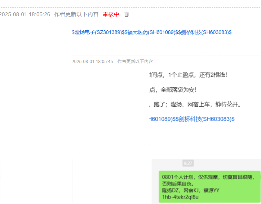Click the 2025-08-01 18:05:45 timestamp
The width and height of the screenshot is (261, 204).
tap(93, 62)
